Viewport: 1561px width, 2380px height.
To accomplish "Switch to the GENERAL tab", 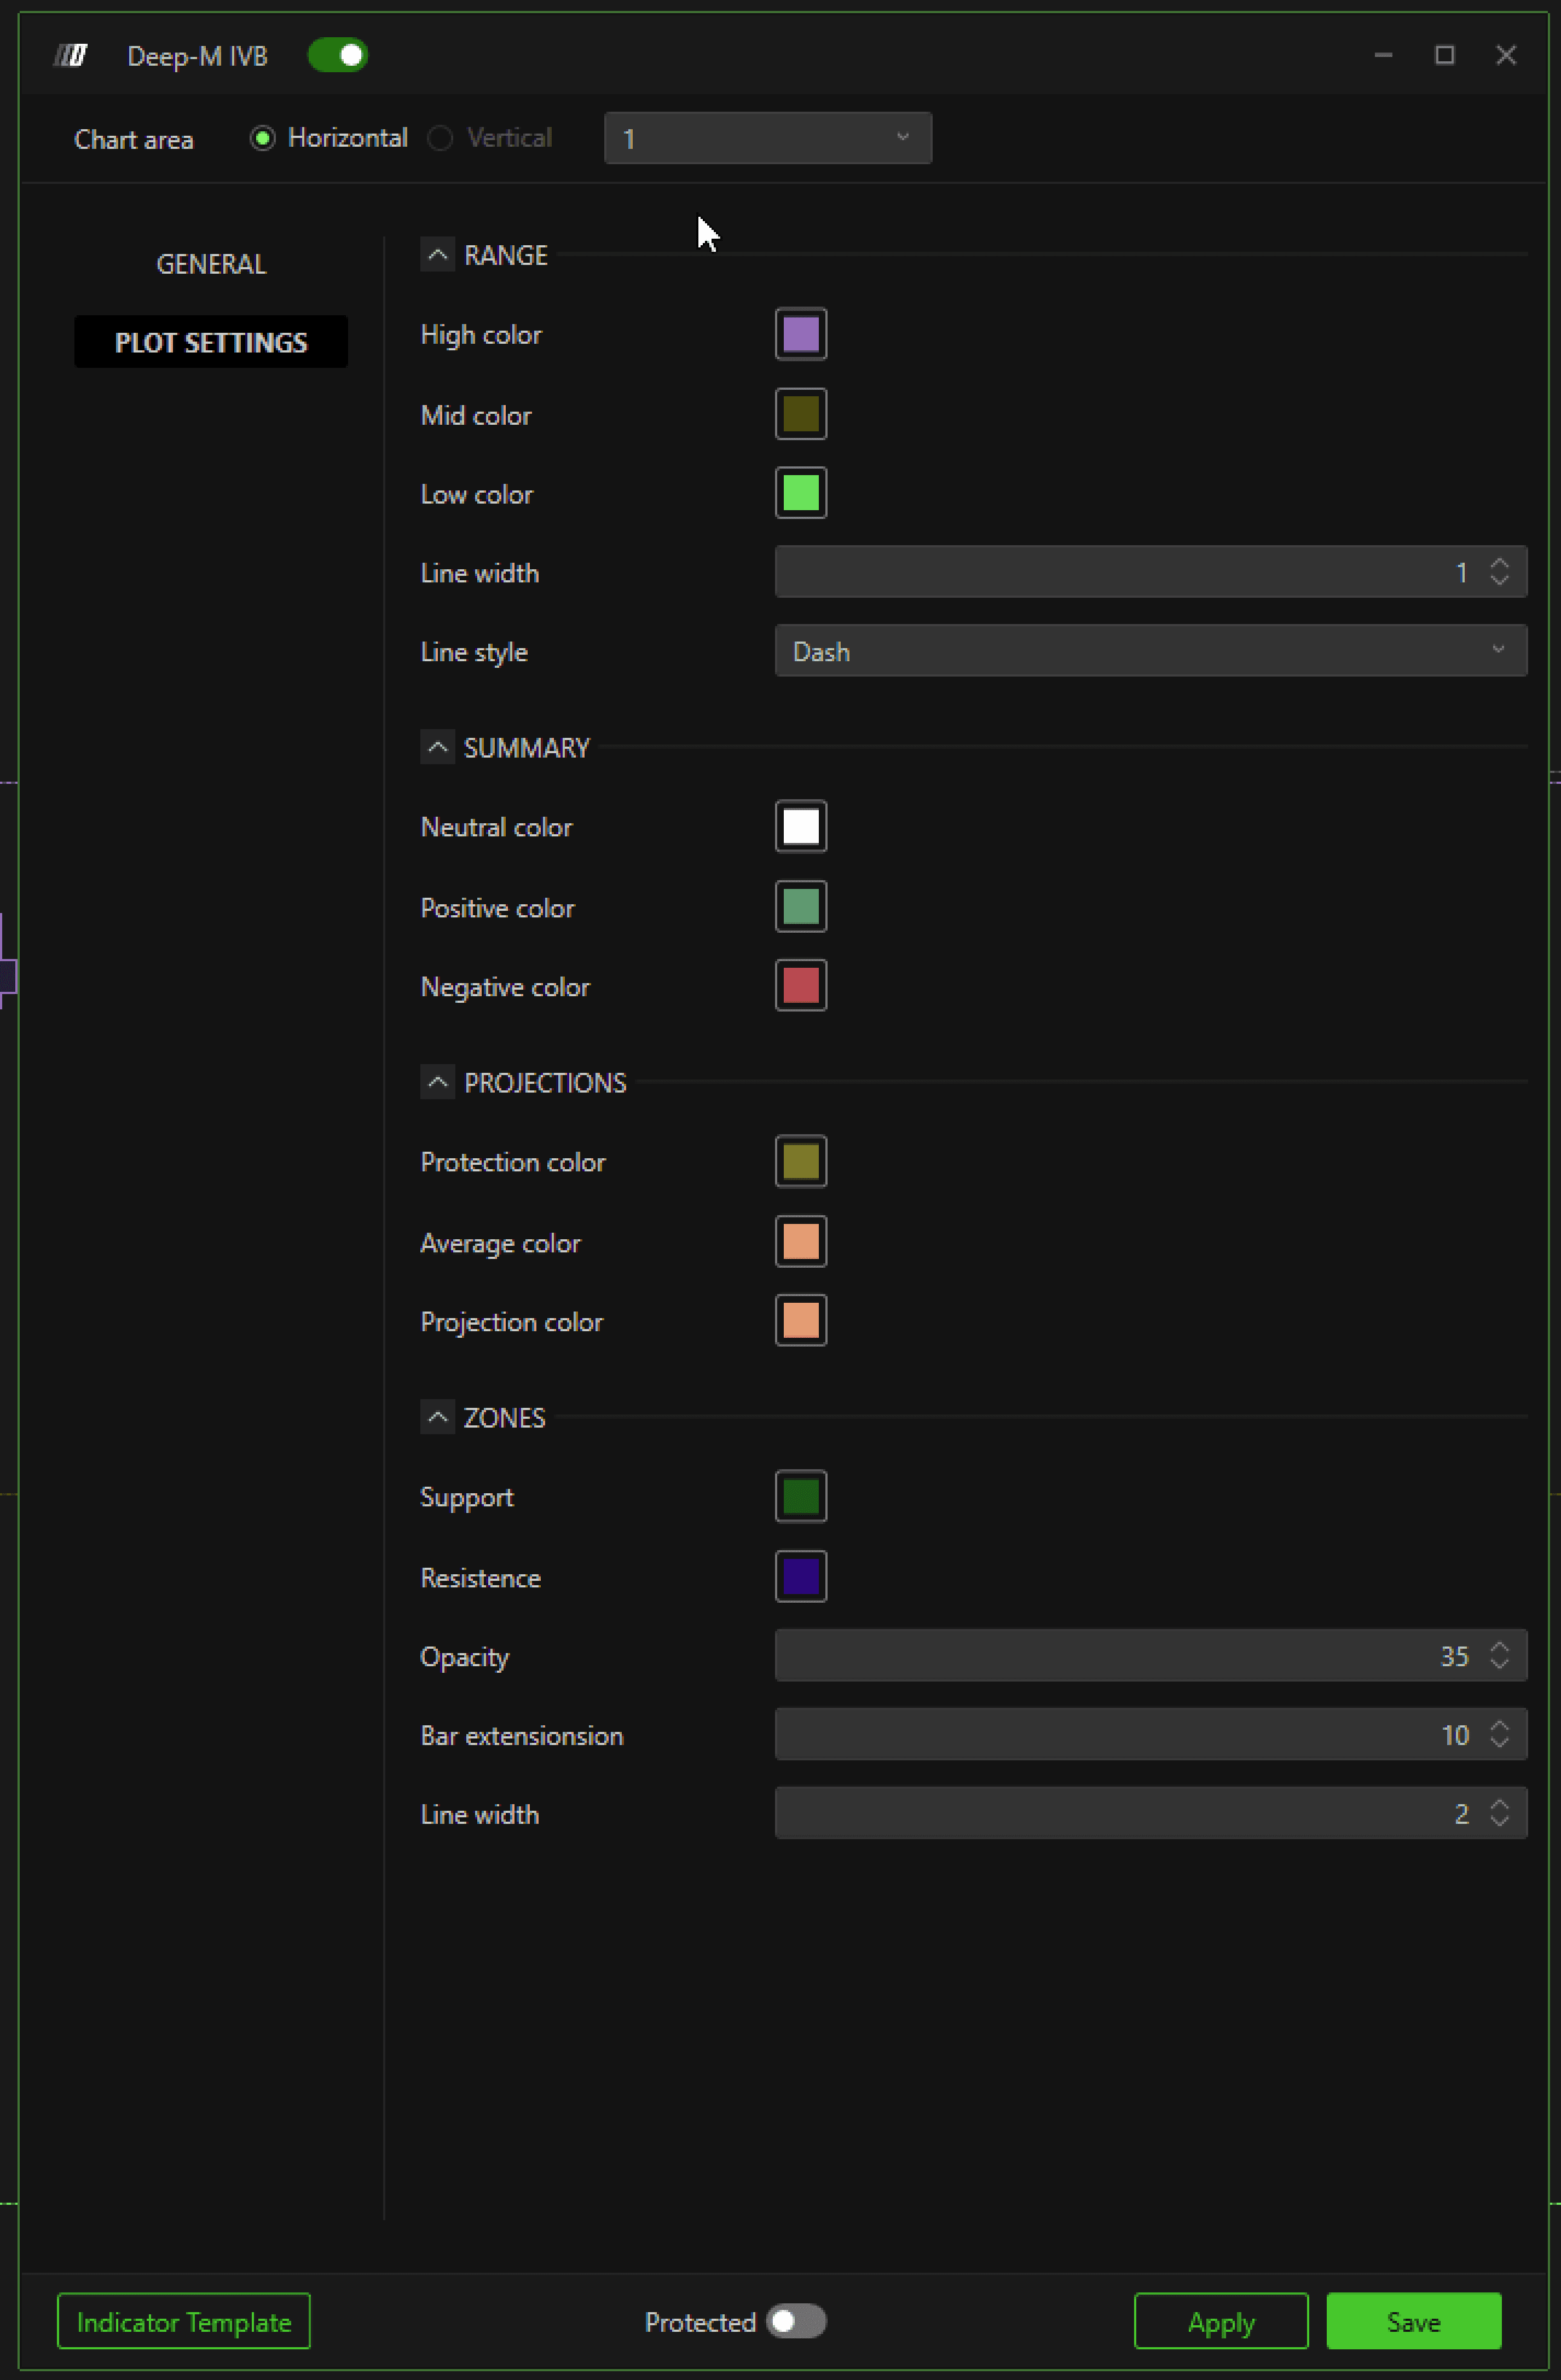I will coord(211,264).
